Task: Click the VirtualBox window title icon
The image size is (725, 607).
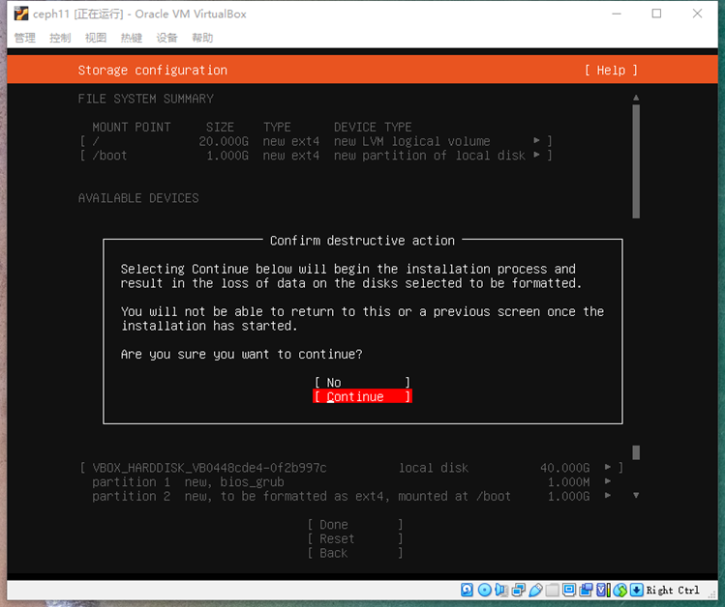Action: [x=21, y=14]
